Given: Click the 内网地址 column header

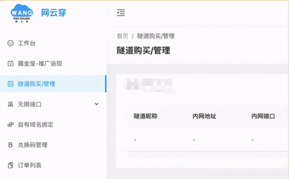Looking at the screenshot, I should [204, 116].
